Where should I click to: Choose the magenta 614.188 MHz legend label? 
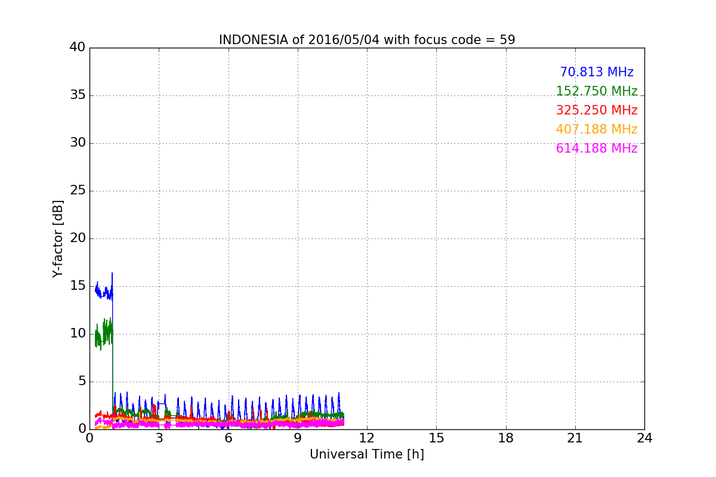point(596,148)
